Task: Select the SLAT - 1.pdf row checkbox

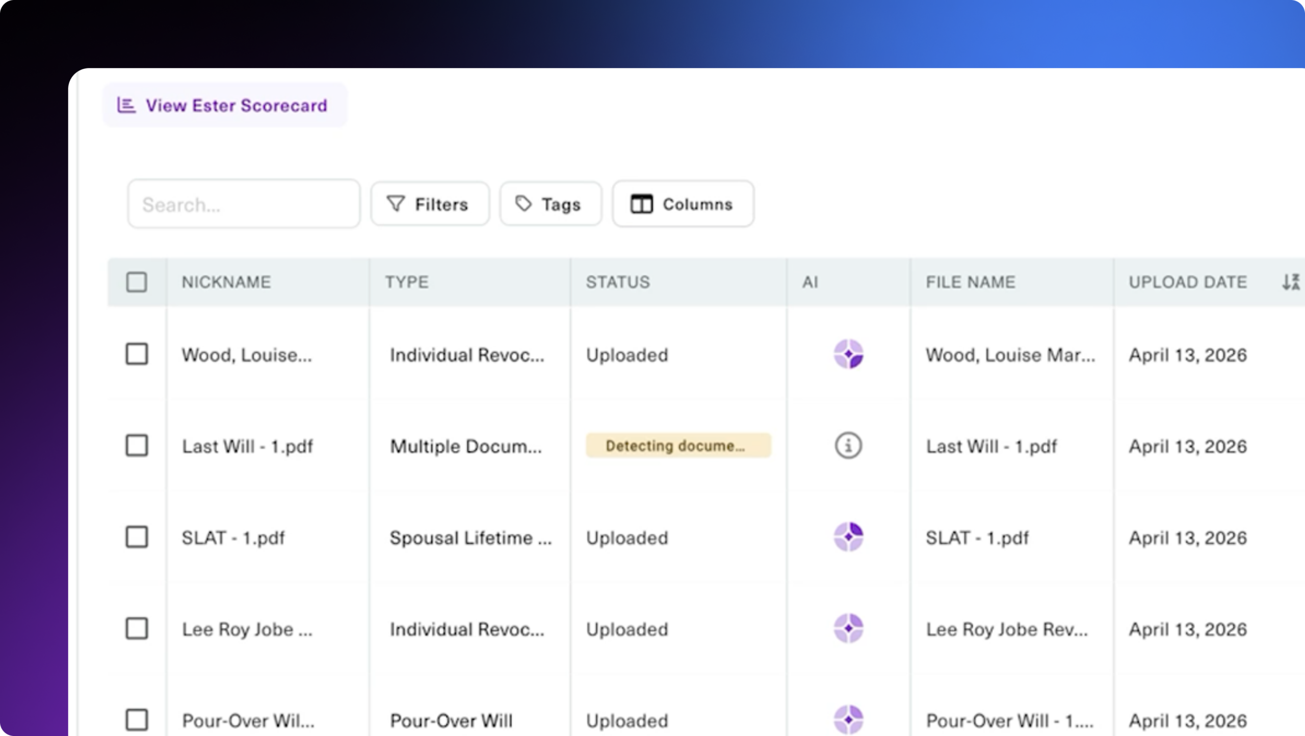Action: (137, 537)
